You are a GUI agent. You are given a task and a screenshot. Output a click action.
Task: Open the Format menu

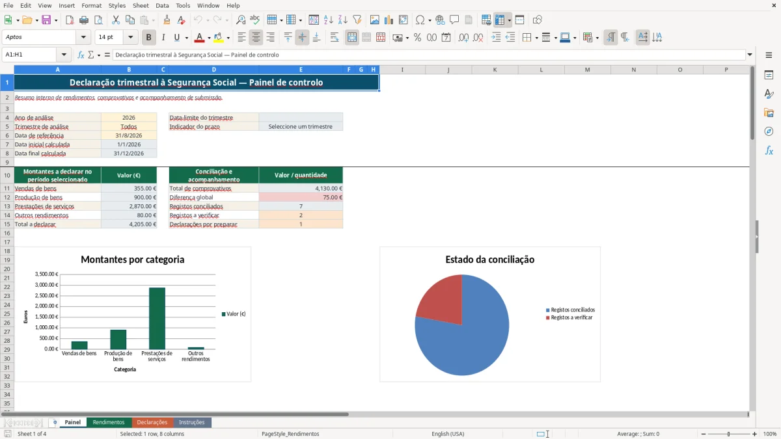92,5
